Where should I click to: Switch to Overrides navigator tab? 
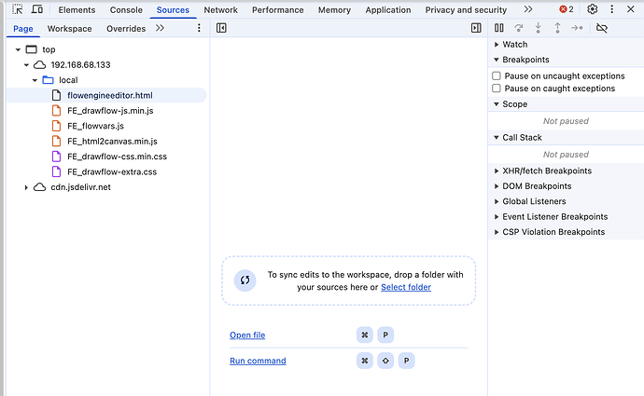[x=126, y=29]
